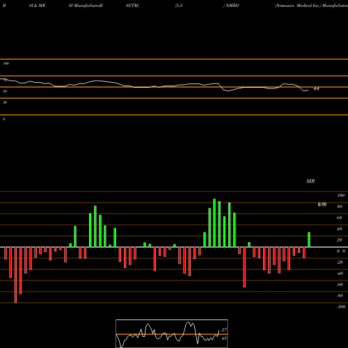Click the '(5,5' parameter text
The height and width of the screenshot is (348, 348).
point(179,6)
